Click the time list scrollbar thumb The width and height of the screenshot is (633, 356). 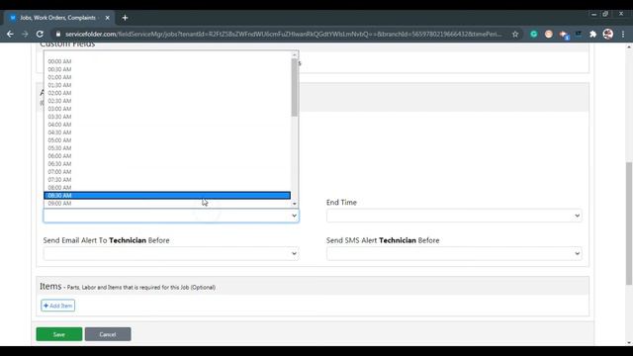(295, 88)
